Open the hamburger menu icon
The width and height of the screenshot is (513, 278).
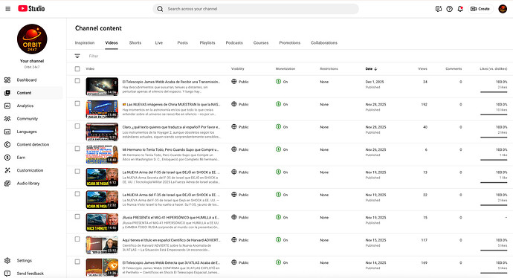[8, 9]
